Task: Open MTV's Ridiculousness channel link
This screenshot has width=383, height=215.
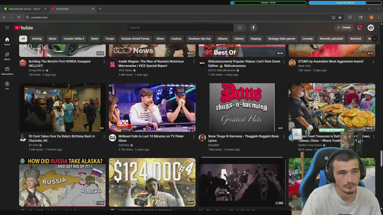Action: coord(222,70)
